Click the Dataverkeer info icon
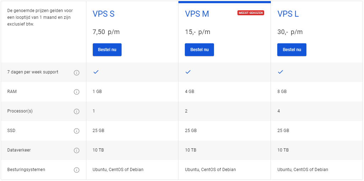The image size is (364, 181). [76, 150]
